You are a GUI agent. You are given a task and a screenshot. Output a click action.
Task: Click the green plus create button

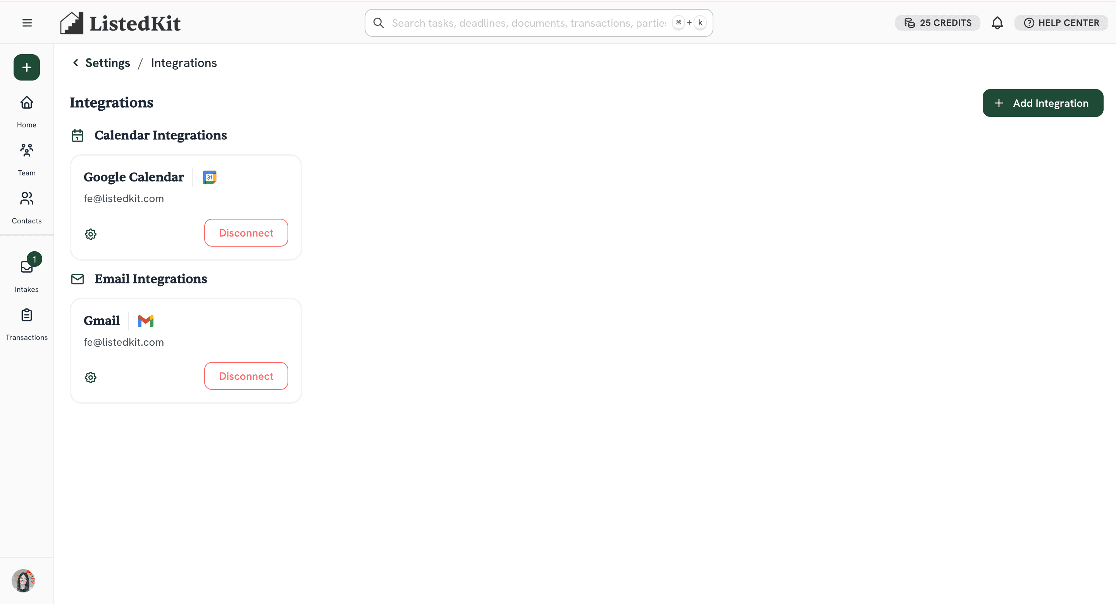26,67
